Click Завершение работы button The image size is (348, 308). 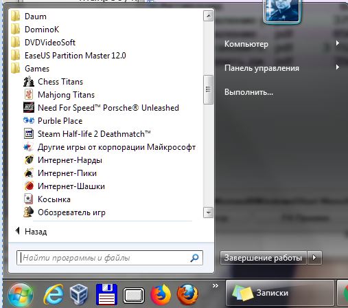tap(263, 258)
